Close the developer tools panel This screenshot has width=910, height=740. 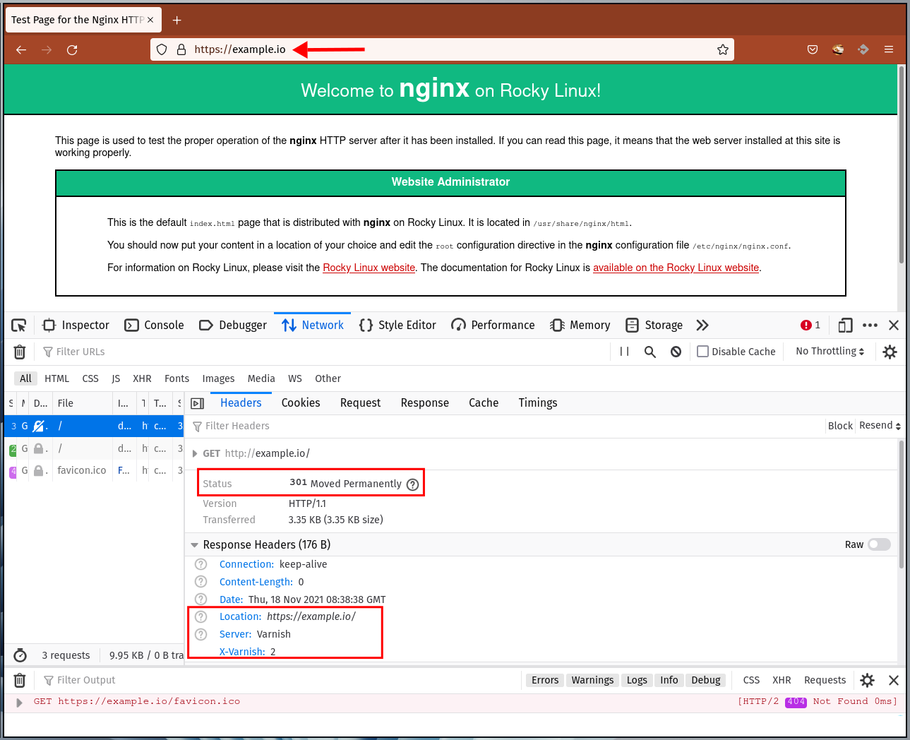894,326
